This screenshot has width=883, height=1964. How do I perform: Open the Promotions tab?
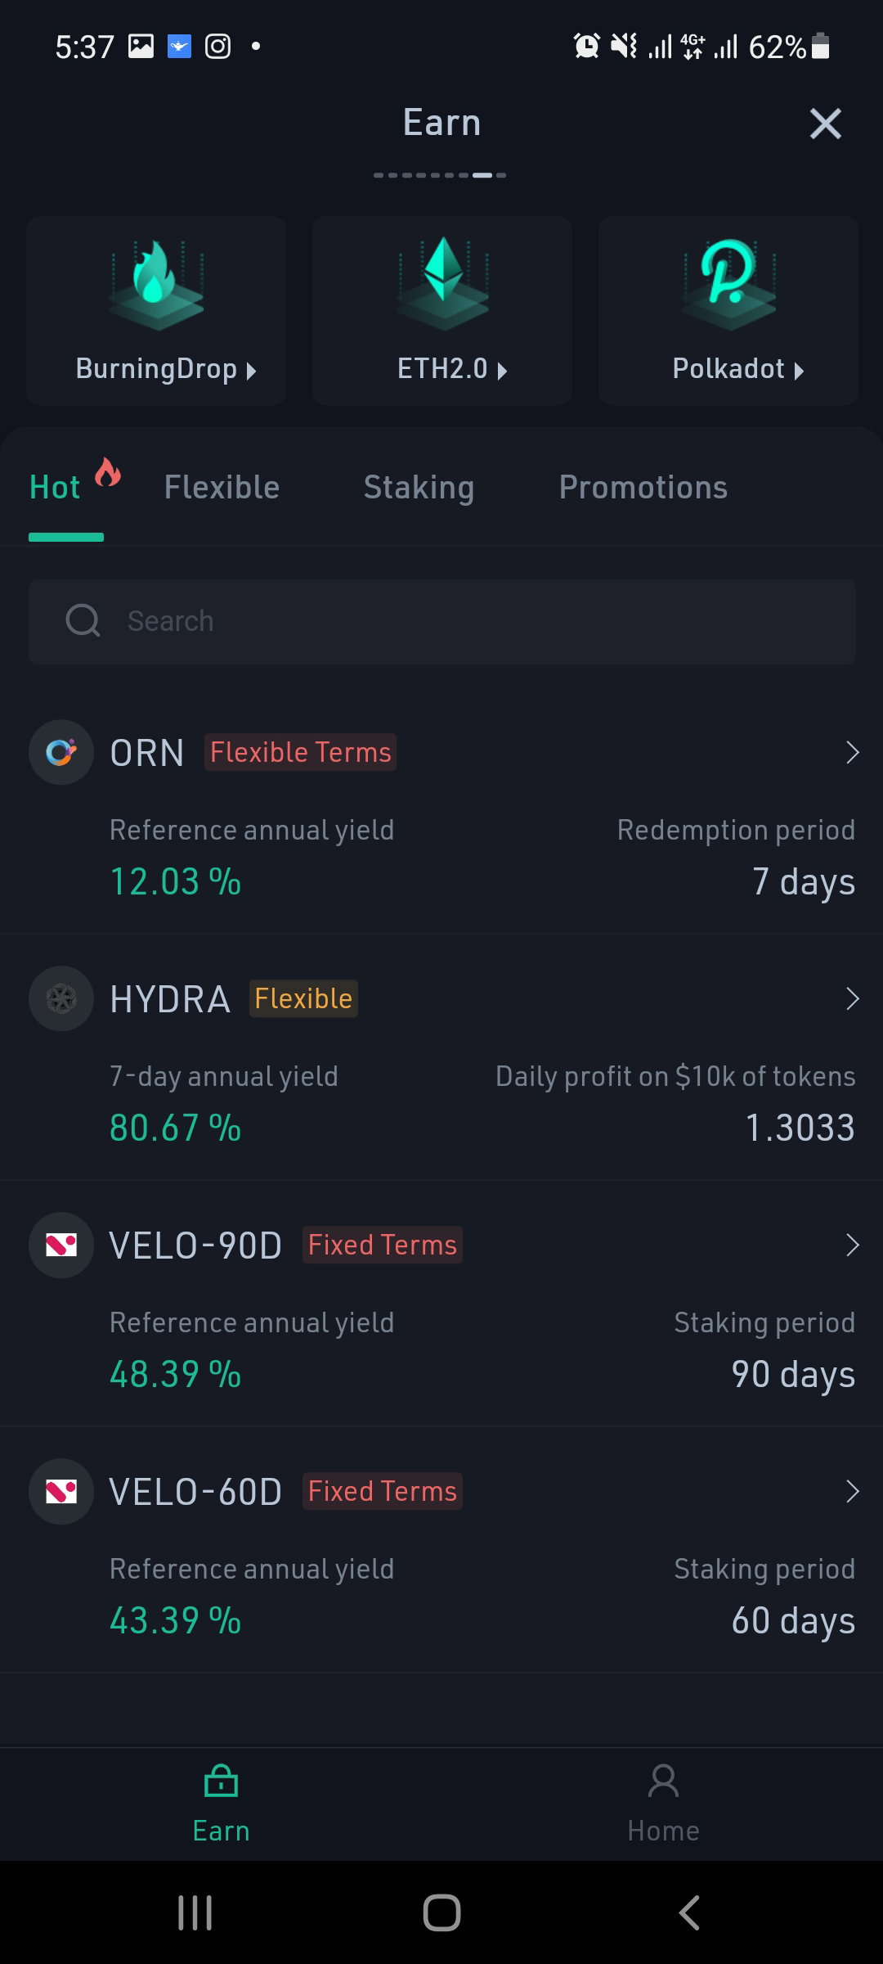643,488
